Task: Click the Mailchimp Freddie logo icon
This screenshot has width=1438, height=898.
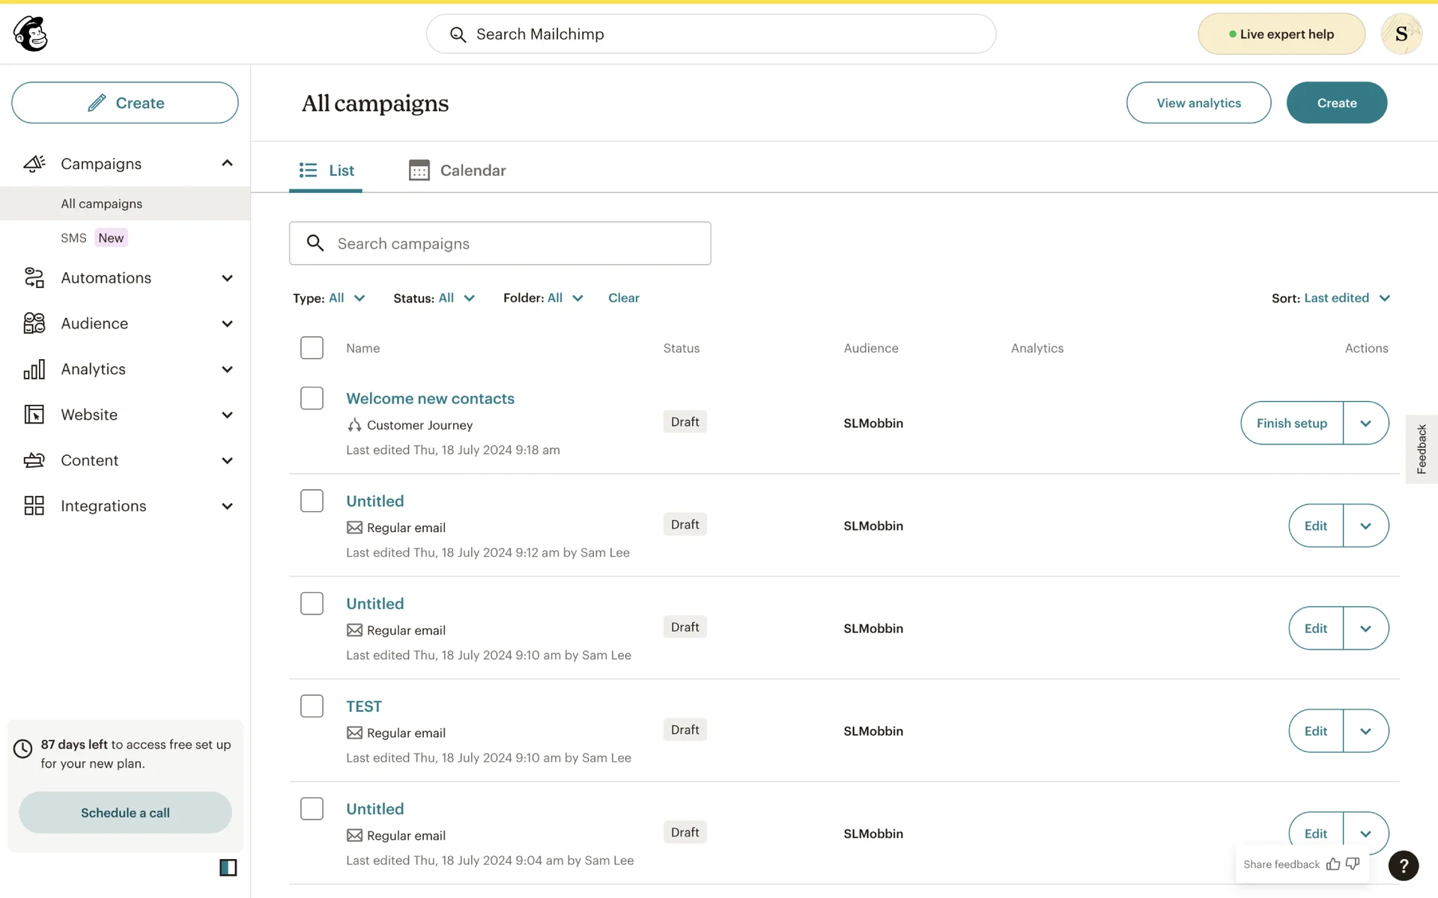Action: pos(31,34)
